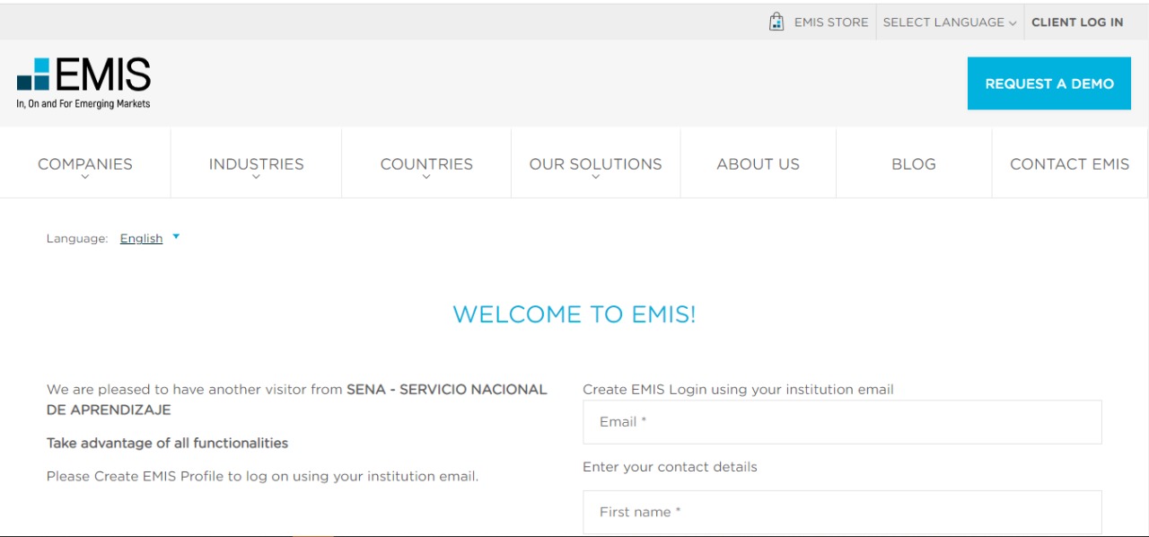Go to the ABOUT US page
The width and height of the screenshot is (1149, 537).
point(759,164)
